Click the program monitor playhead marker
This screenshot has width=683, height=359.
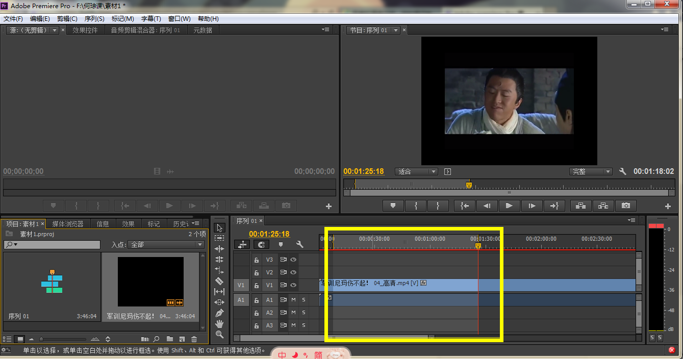(x=469, y=185)
